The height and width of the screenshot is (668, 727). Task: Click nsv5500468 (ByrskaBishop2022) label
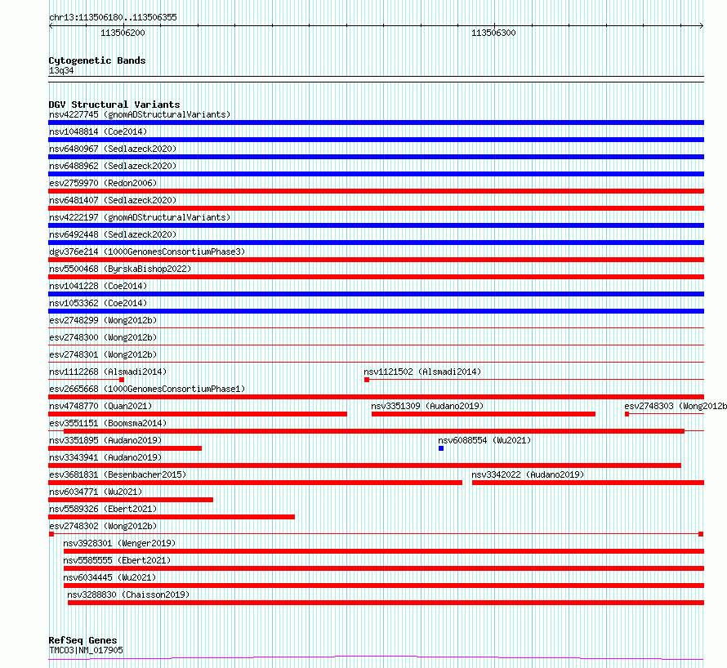point(120,269)
